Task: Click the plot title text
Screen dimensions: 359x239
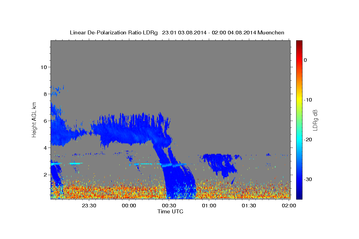Action: click(x=177, y=33)
